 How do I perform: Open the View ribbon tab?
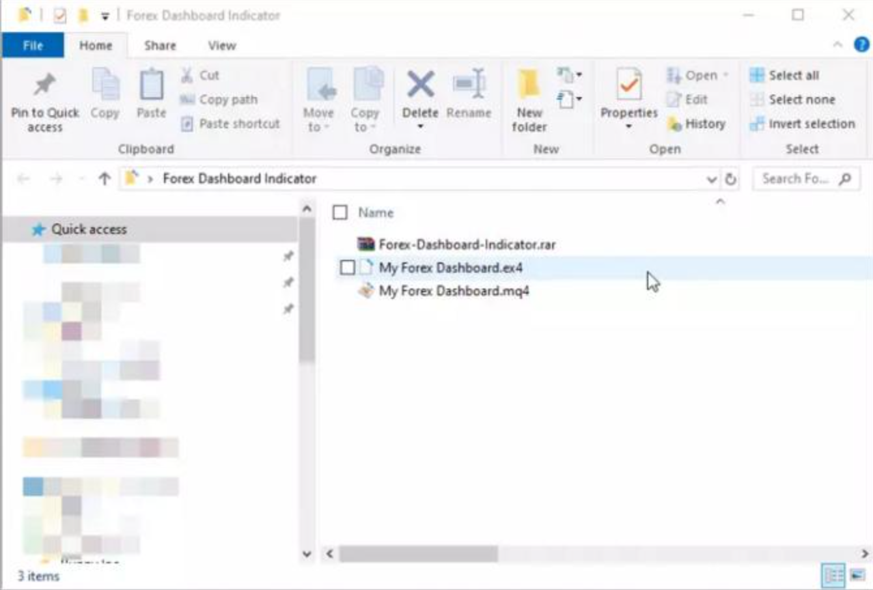(x=221, y=46)
